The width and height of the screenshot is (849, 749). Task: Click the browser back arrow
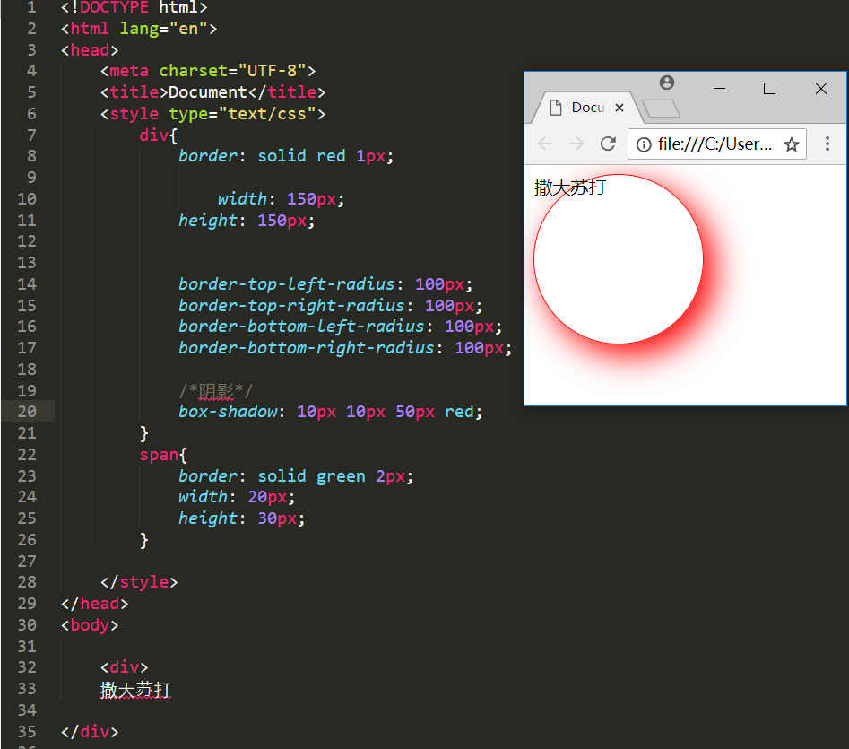(x=545, y=144)
